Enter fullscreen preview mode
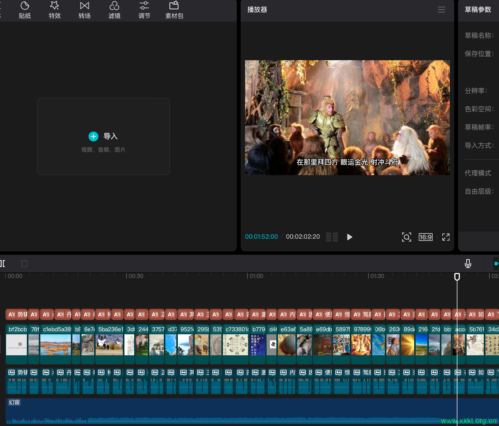The height and width of the screenshot is (426, 499). coord(446,237)
